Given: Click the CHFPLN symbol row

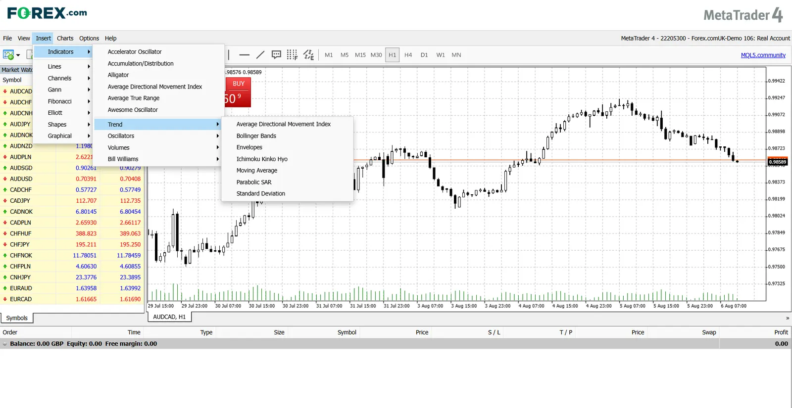Looking at the screenshot, I should (72, 267).
